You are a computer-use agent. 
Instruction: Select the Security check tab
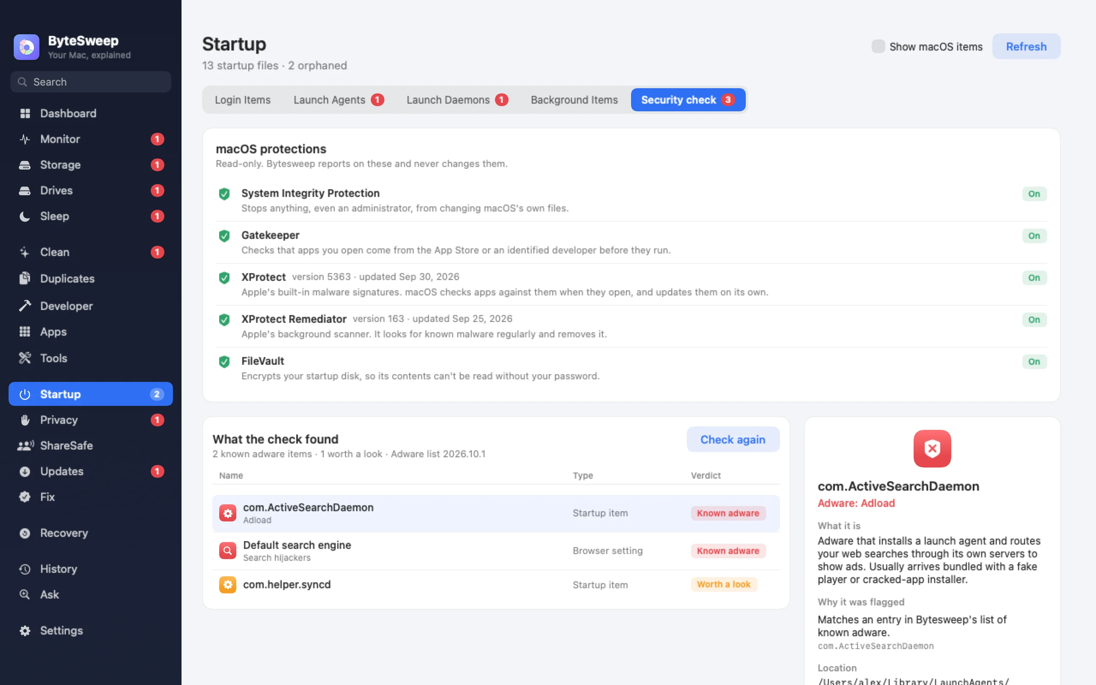pyautogui.click(x=688, y=100)
